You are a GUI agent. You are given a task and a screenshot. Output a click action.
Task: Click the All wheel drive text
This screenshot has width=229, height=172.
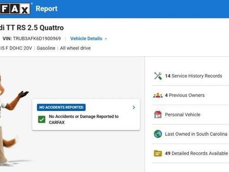75,48
